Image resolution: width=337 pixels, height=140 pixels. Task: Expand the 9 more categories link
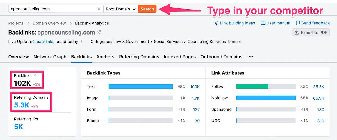tap(234, 42)
